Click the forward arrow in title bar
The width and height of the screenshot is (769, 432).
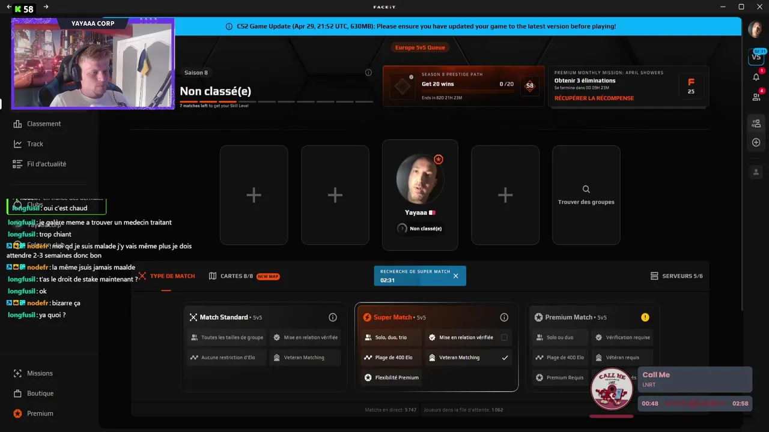(46, 7)
